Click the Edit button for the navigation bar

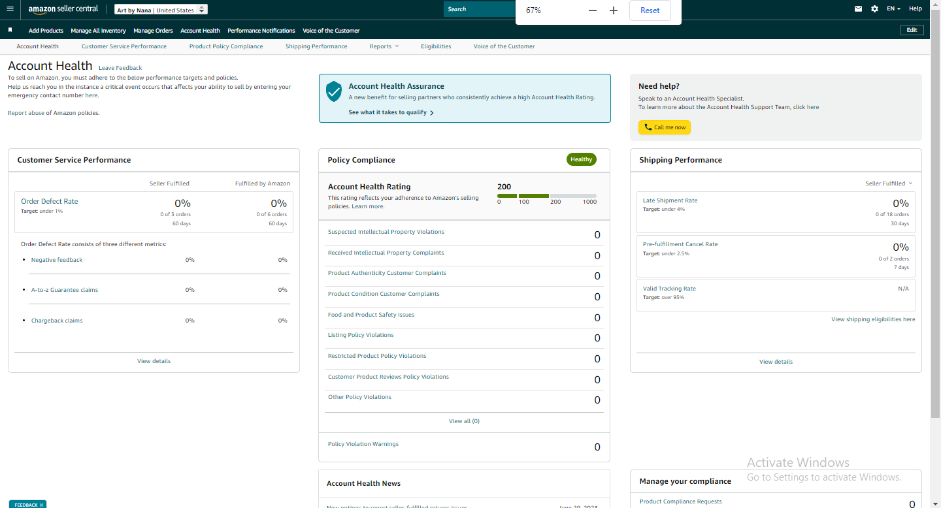pyautogui.click(x=912, y=30)
